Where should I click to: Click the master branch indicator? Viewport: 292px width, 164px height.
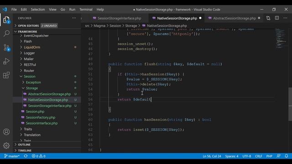(12, 156)
